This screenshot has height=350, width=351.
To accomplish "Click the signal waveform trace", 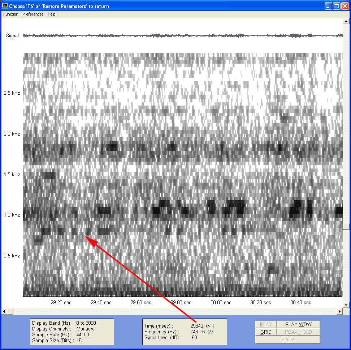I will (183, 35).
